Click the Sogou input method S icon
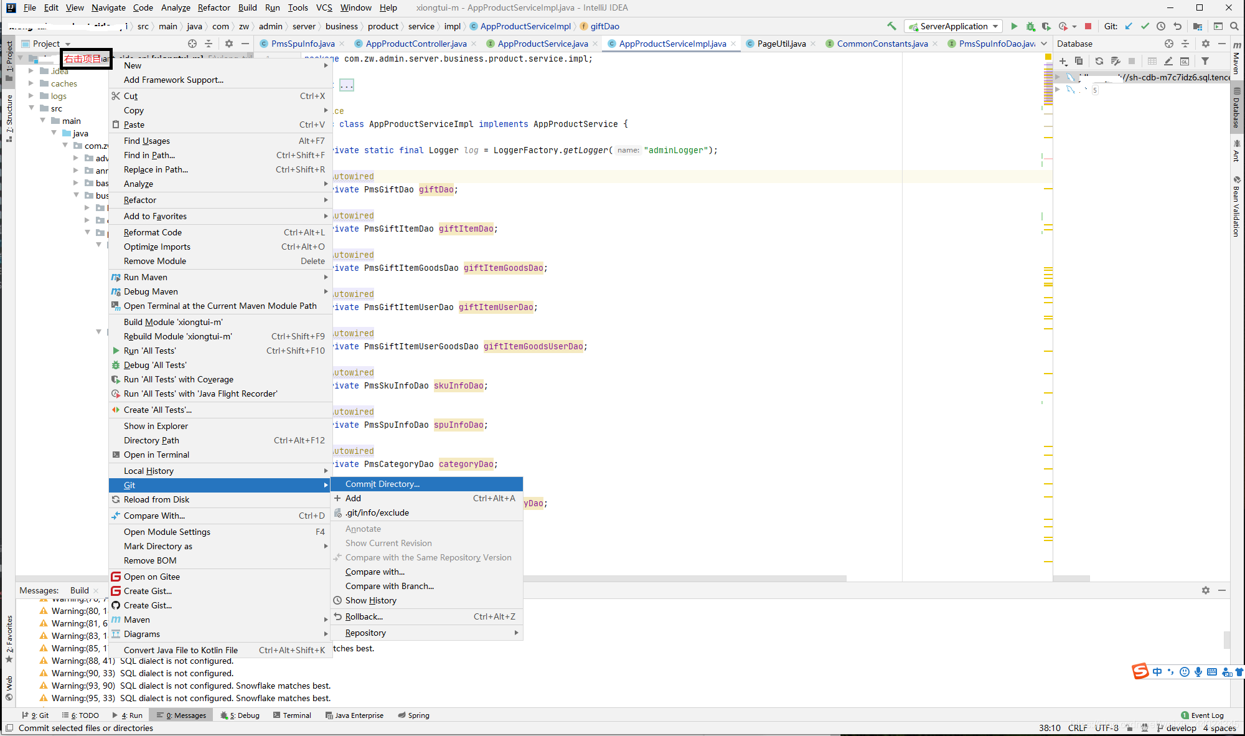The width and height of the screenshot is (1245, 736). pos(1140,671)
